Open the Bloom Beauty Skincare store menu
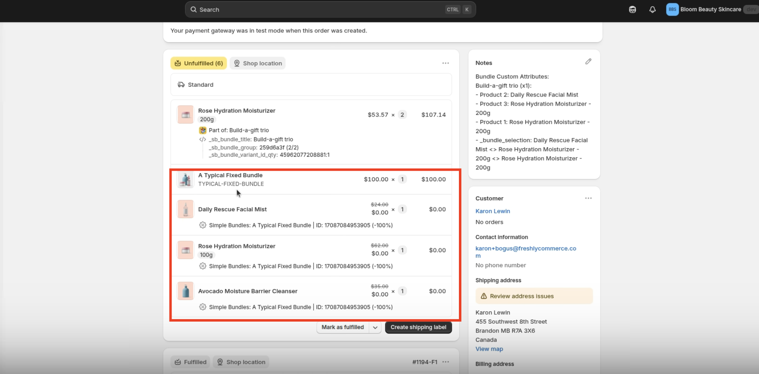 pyautogui.click(x=711, y=9)
